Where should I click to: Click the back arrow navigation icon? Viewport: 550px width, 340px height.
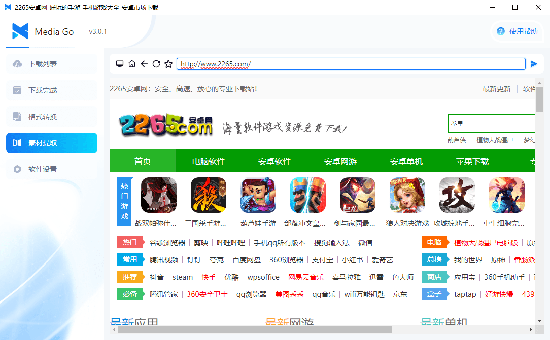tap(144, 64)
